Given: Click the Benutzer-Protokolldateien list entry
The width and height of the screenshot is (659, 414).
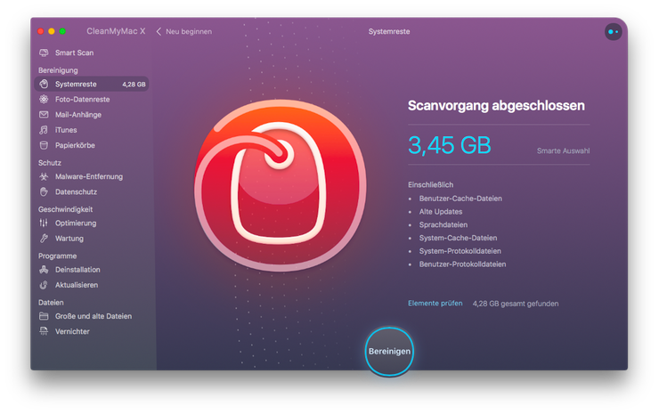Looking at the screenshot, I should point(462,264).
